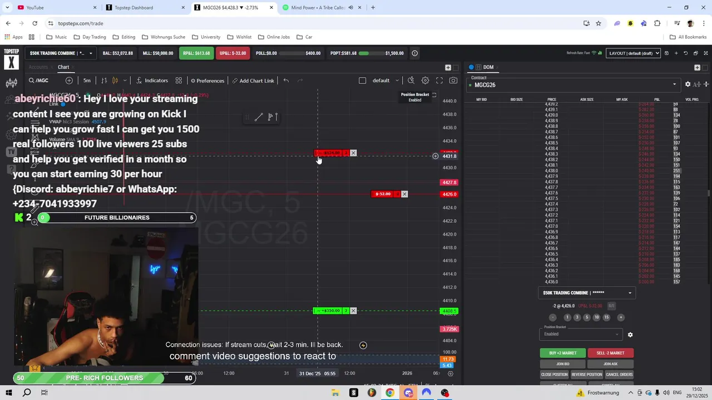Image resolution: width=712 pixels, height=400 pixels.
Task: Set order quantity to 3
Action: [x=577, y=317]
